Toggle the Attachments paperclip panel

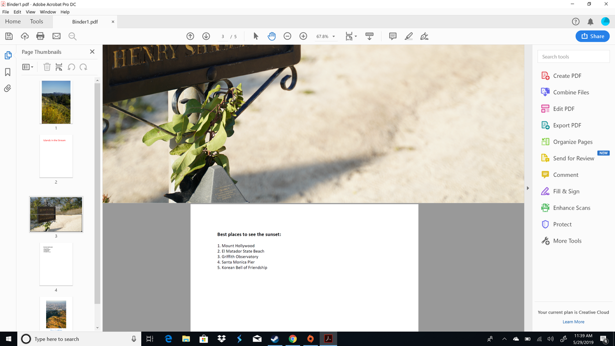(8, 88)
